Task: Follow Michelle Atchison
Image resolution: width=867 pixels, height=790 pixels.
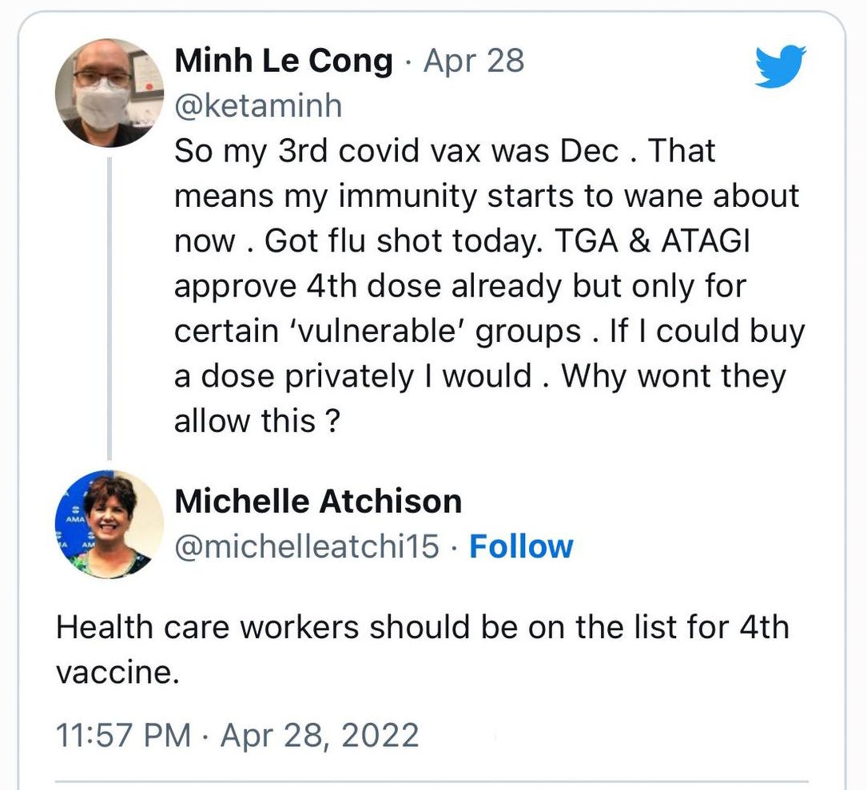Action: pos(522,546)
